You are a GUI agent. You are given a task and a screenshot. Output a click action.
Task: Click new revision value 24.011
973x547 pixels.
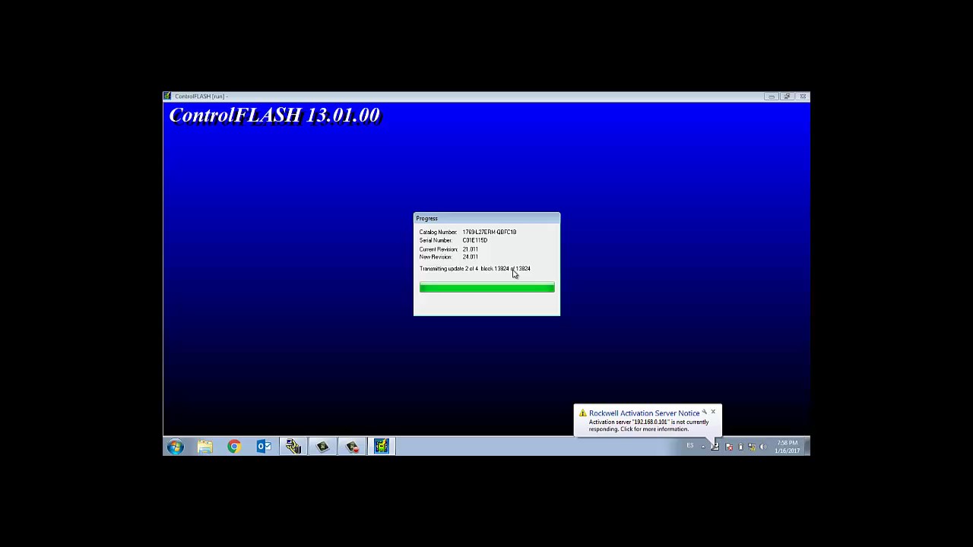click(470, 257)
